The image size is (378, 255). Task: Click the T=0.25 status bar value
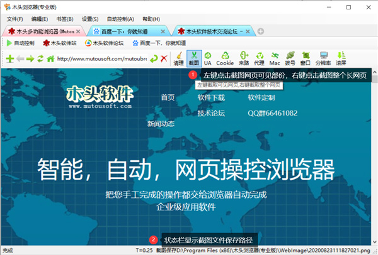144,251
